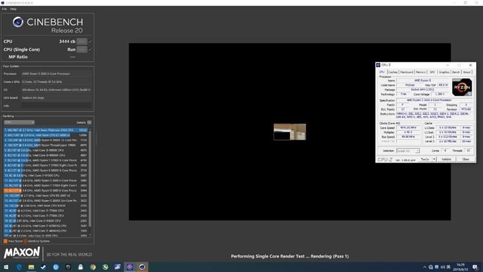This screenshot has width=483, height=272.
Task: Switch to the Graphics tab in CPU-Z
Action: (444, 72)
